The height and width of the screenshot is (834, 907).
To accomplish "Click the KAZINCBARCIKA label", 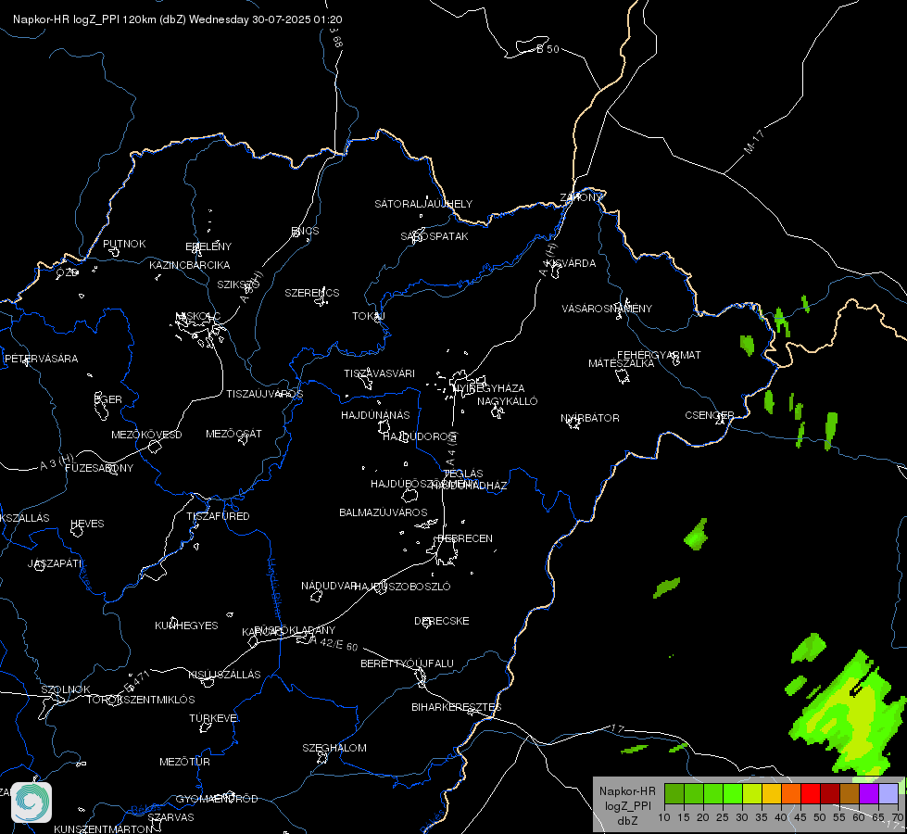I will pyautogui.click(x=190, y=265).
